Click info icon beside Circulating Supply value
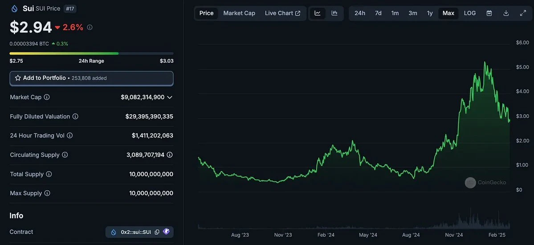534x245 pixels. pos(170,155)
